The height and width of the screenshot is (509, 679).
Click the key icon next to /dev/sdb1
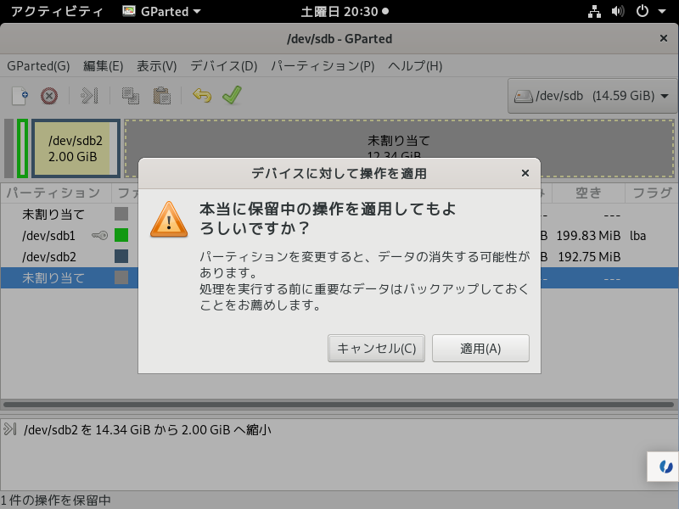[99, 236]
